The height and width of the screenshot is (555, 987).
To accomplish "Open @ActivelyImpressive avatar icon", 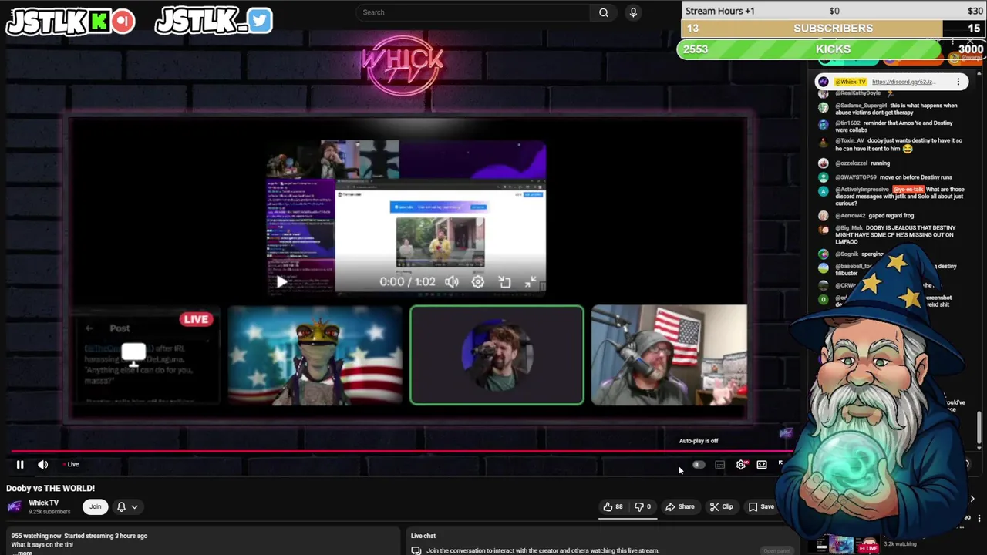I will [824, 190].
